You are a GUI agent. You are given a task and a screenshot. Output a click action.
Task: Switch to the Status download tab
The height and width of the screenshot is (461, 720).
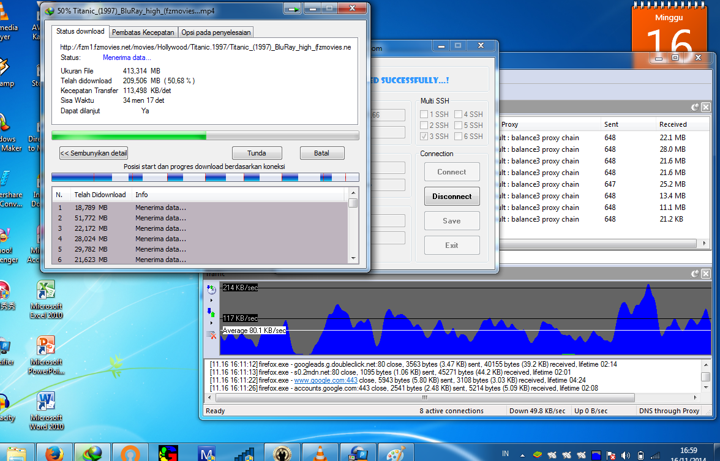coord(80,31)
